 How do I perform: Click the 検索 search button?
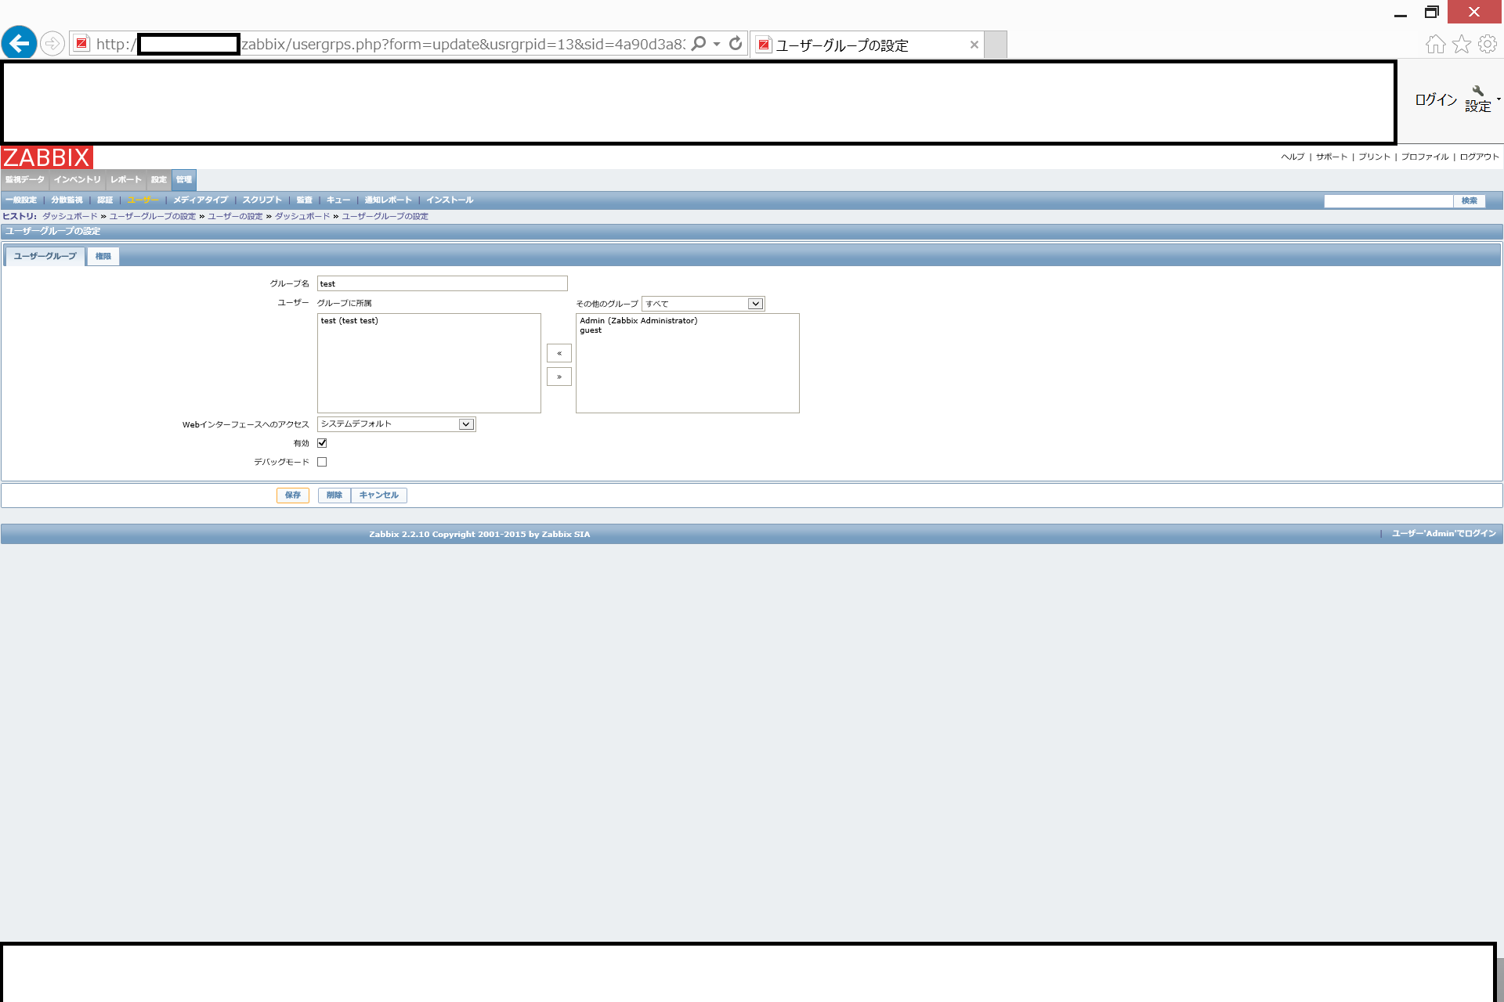(x=1470, y=201)
